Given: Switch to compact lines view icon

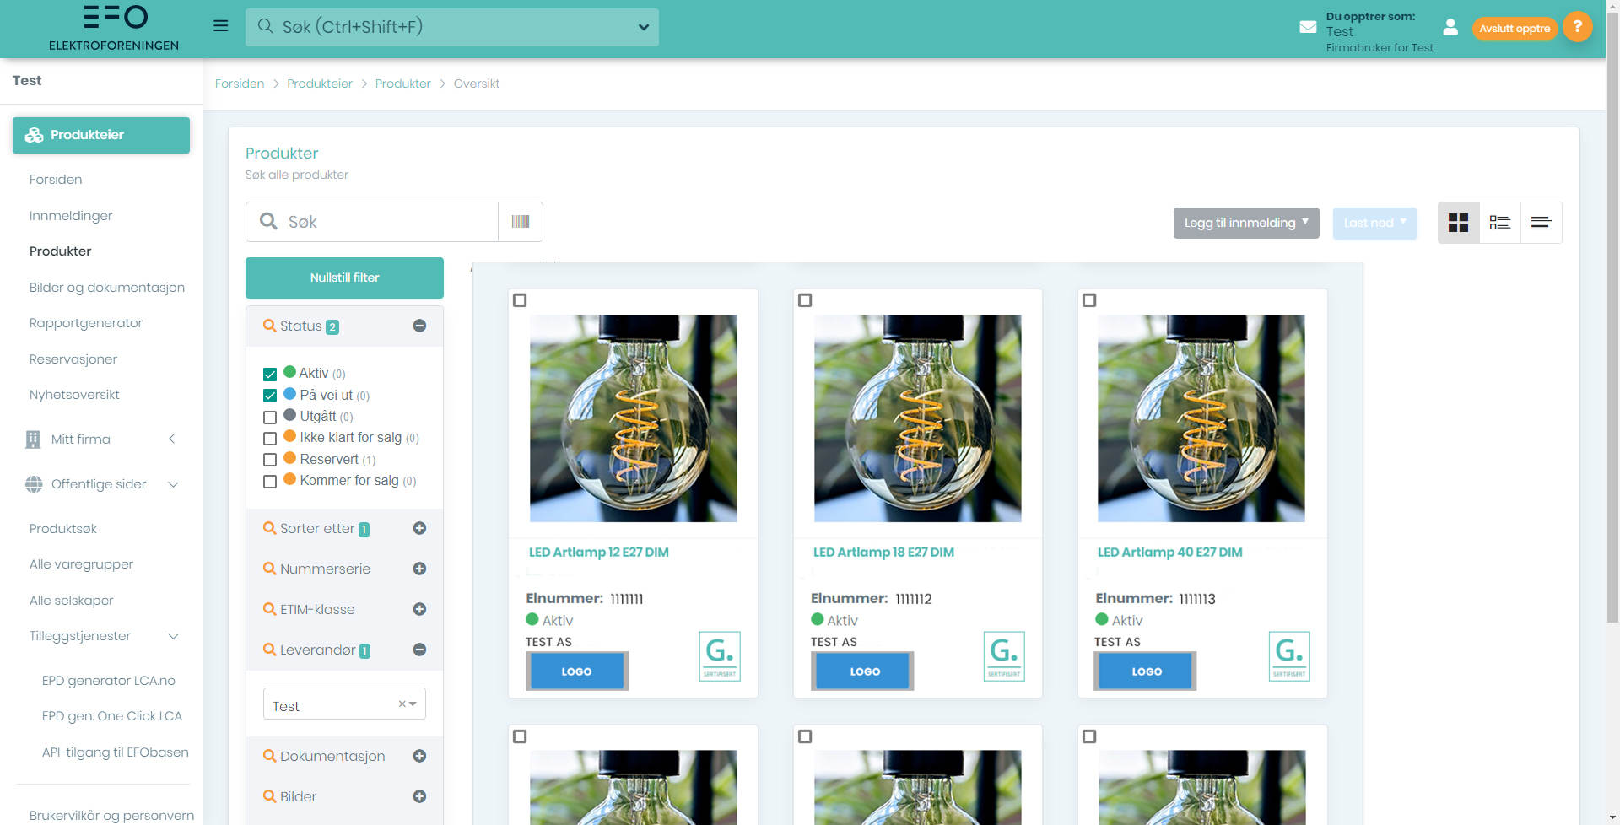Looking at the screenshot, I should (1541, 223).
